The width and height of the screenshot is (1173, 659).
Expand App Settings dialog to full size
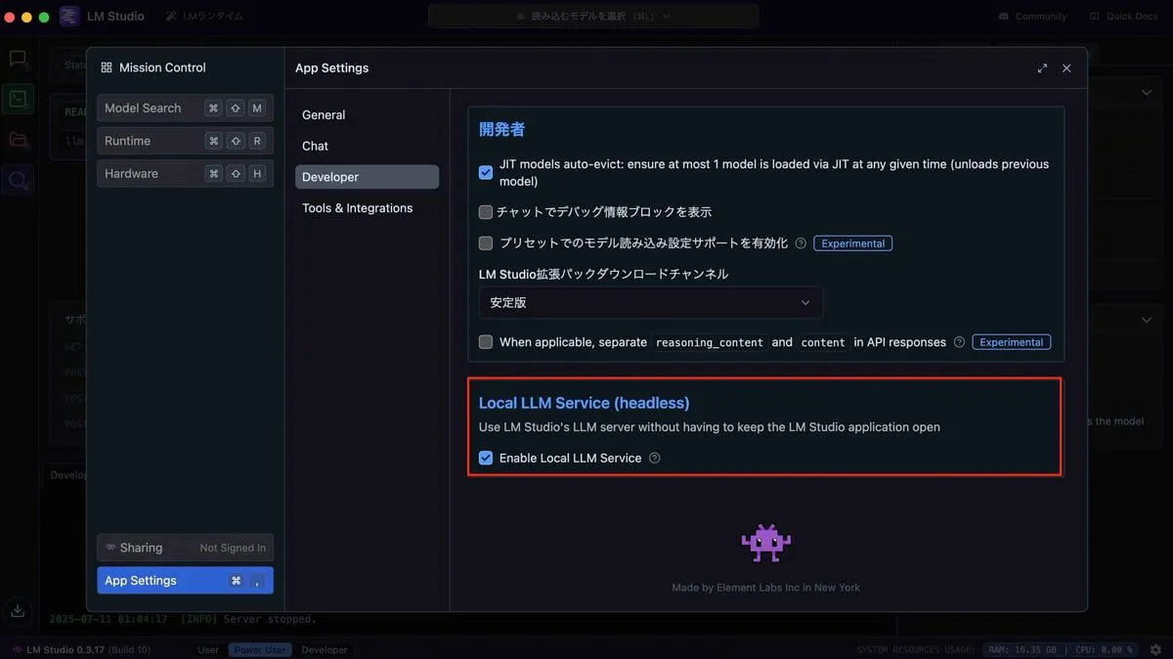(x=1042, y=68)
